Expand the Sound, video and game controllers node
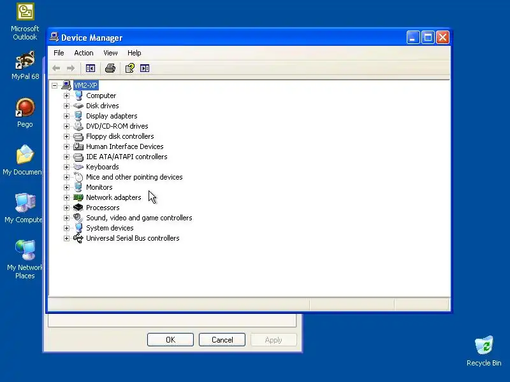The height and width of the screenshot is (382, 510). (67, 218)
